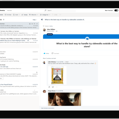Unlike the question post
Viewport: 119px width, 119px height.
[x=46, y=53]
